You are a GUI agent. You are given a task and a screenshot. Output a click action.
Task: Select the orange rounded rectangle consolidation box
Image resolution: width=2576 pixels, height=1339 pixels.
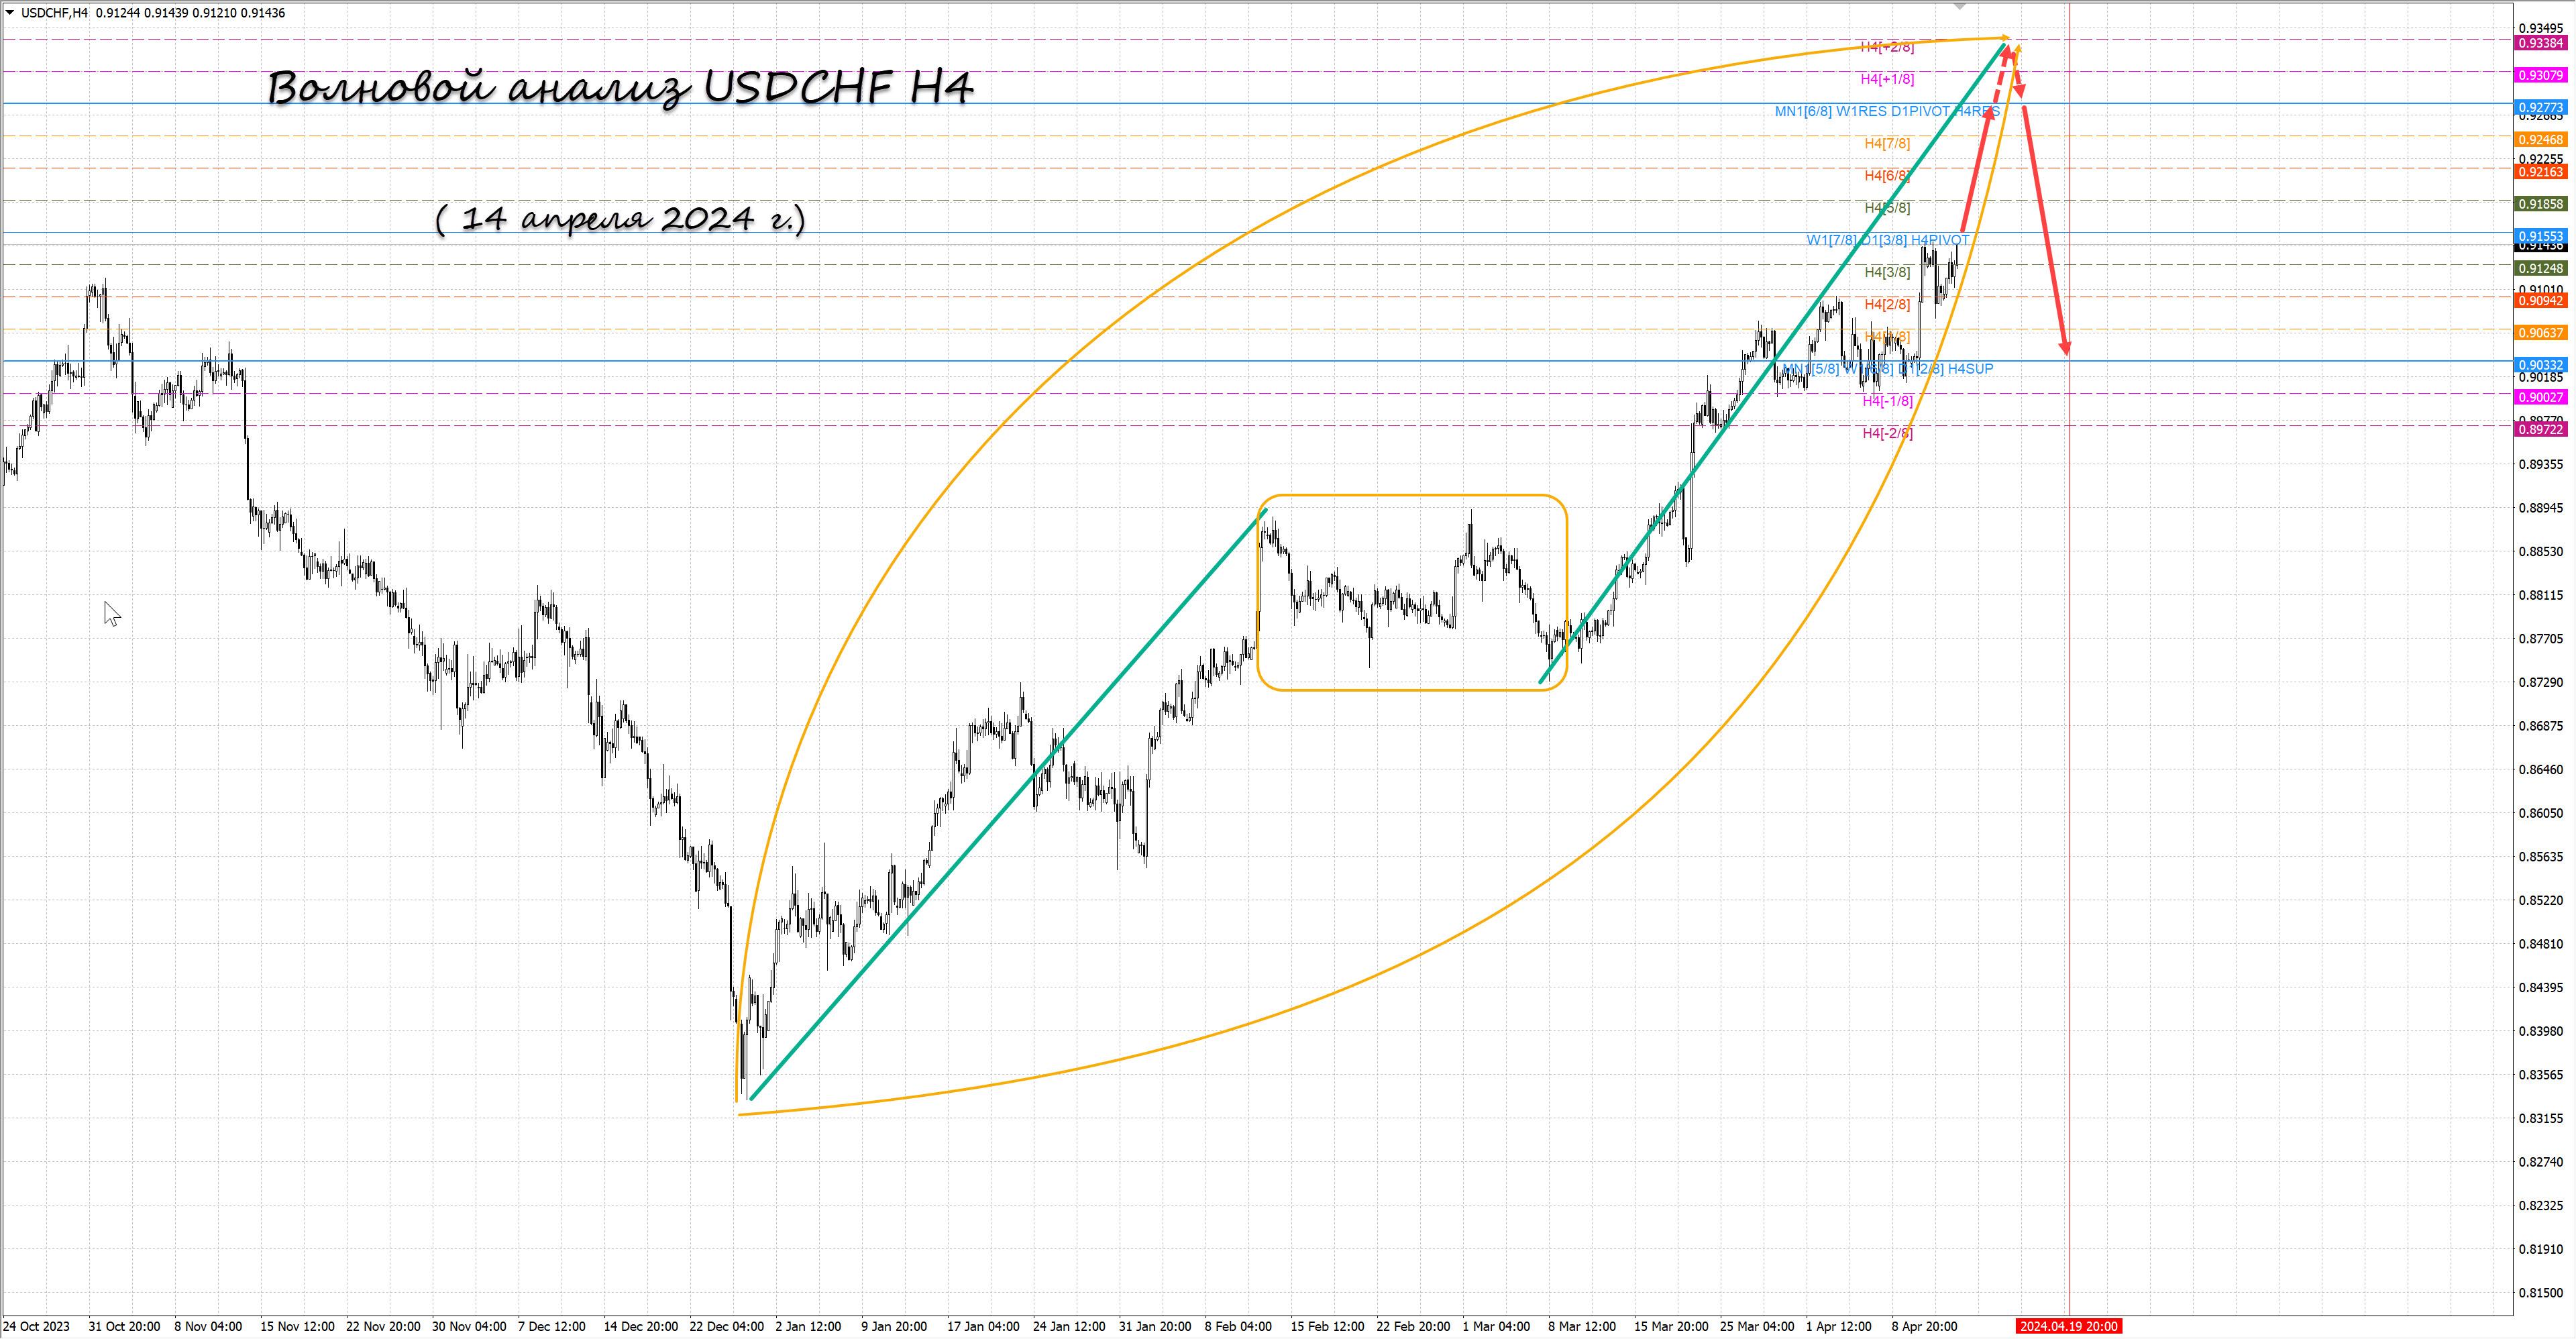(x=1411, y=495)
